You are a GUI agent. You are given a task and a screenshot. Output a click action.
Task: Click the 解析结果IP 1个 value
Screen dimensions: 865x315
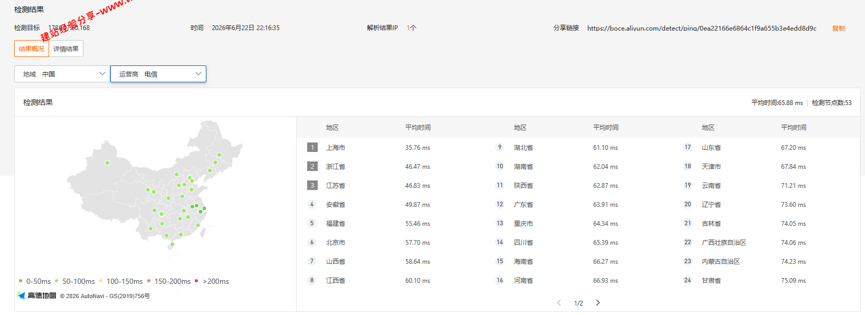[412, 28]
